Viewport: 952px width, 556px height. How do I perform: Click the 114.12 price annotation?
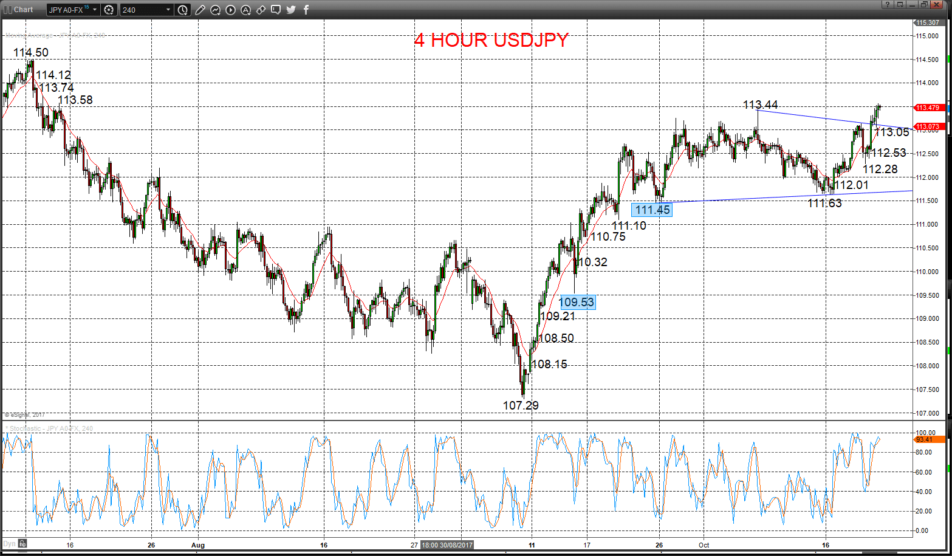(53, 75)
